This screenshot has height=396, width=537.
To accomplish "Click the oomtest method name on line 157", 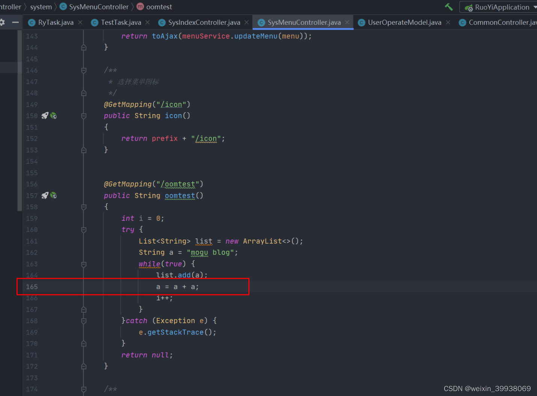I will (x=180, y=196).
